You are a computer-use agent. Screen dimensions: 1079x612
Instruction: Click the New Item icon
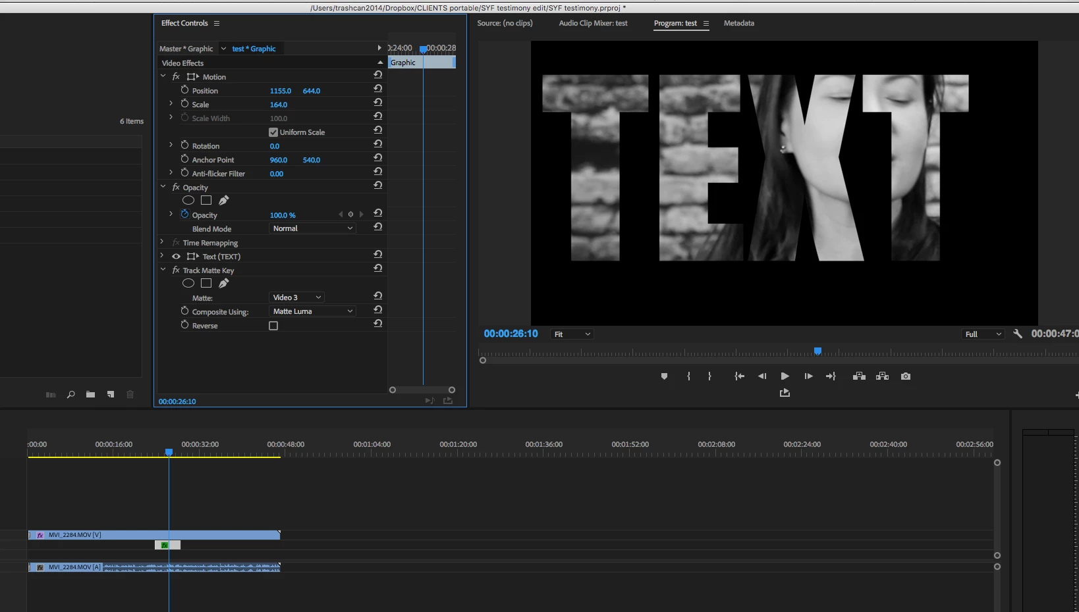pyautogui.click(x=111, y=395)
